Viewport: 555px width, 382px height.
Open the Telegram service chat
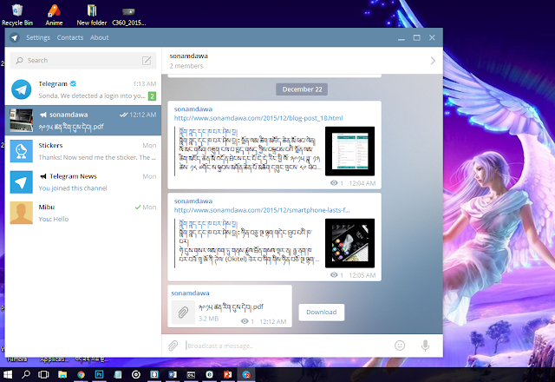pyautogui.click(x=83, y=89)
